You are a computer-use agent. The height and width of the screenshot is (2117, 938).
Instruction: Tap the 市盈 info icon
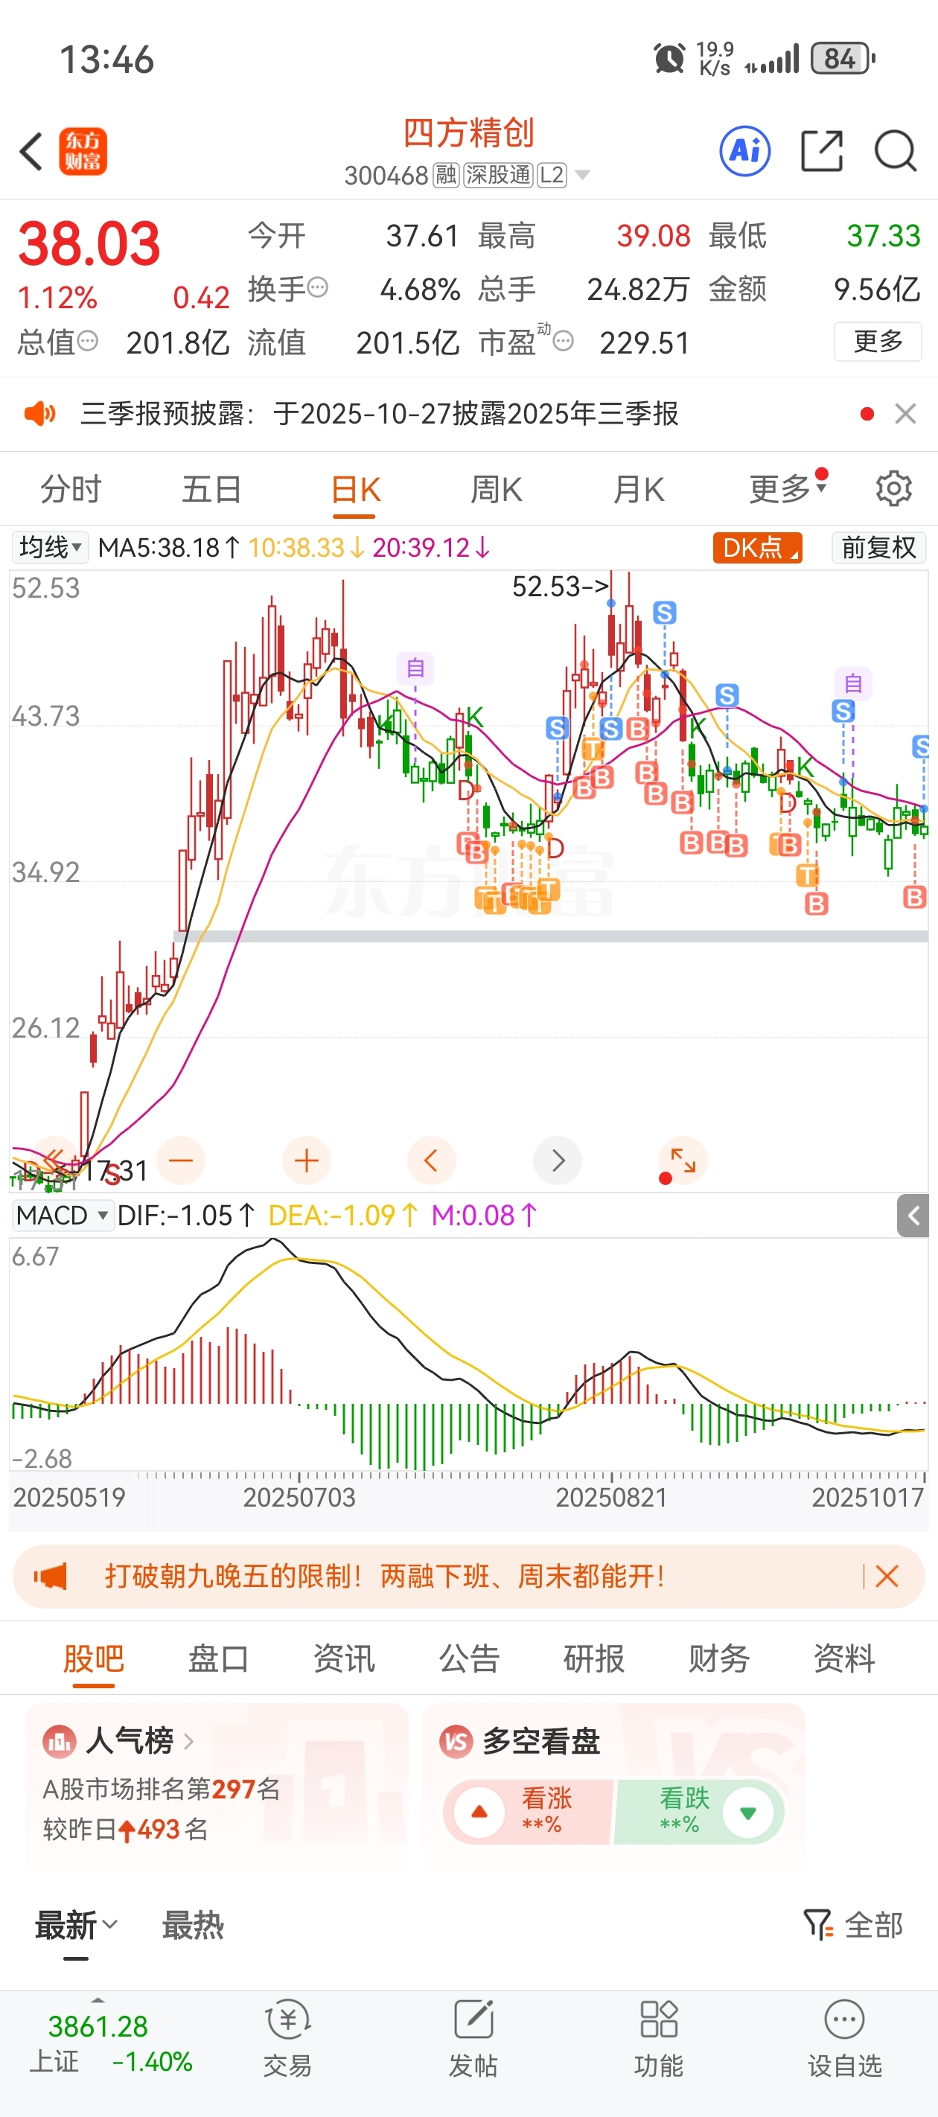pyautogui.click(x=563, y=341)
